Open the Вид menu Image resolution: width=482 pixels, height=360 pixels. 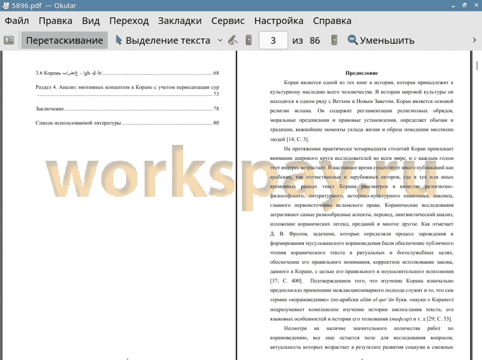tap(91, 21)
